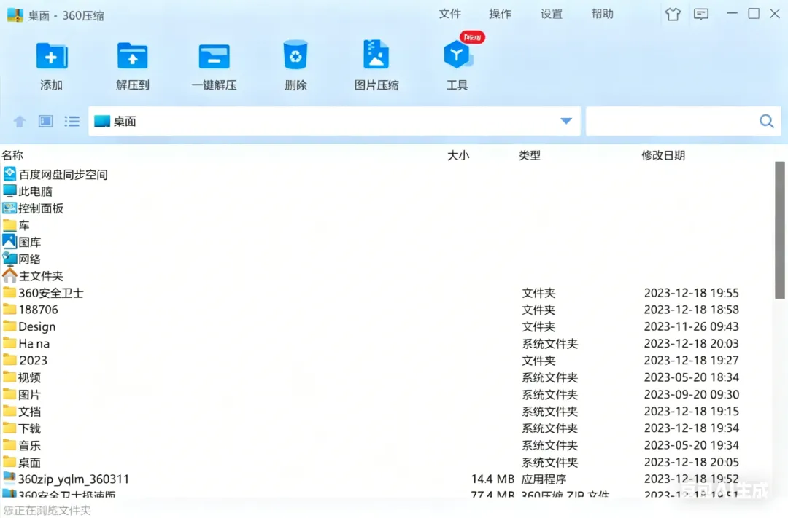This screenshot has width=788, height=518.
Task: Select the 360安全卫士 folder icon
Action: point(9,292)
